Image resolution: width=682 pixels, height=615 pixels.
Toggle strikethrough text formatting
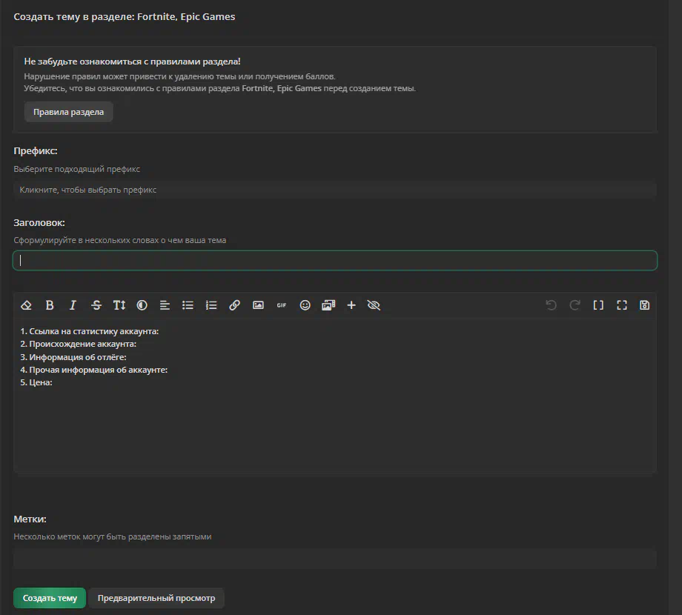point(96,305)
